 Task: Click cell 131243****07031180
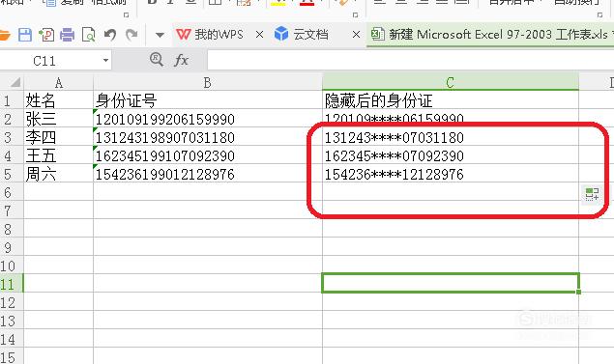(x=451, y=137)
